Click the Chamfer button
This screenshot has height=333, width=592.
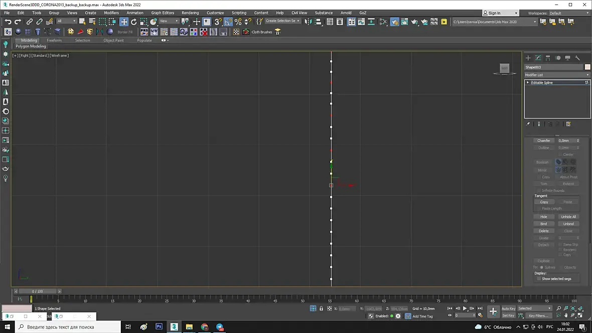tap(543, 140)
